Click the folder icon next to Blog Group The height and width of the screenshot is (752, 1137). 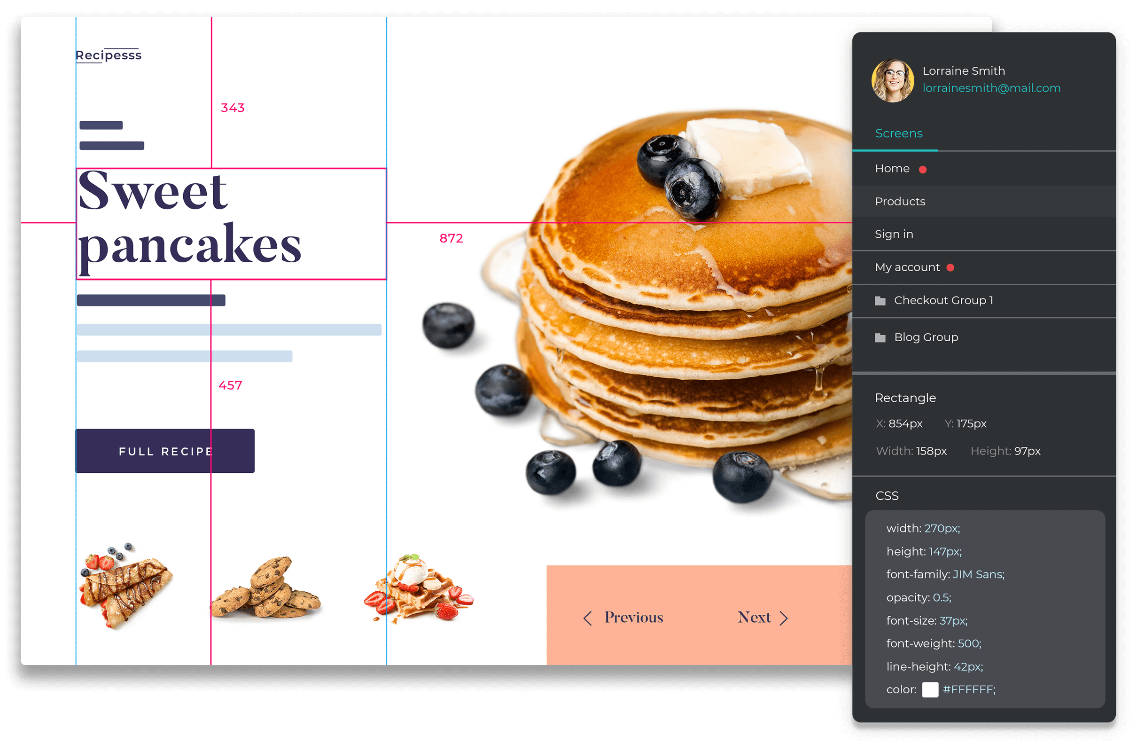880,337
